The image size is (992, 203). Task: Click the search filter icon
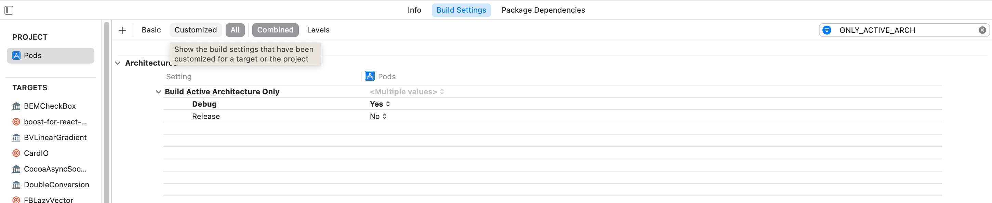coord(827,30)
